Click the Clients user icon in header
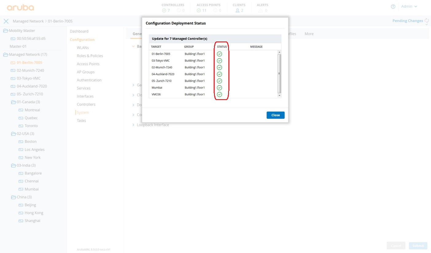Viewport: 431px width, 253px height. click(x=237, y=10)
